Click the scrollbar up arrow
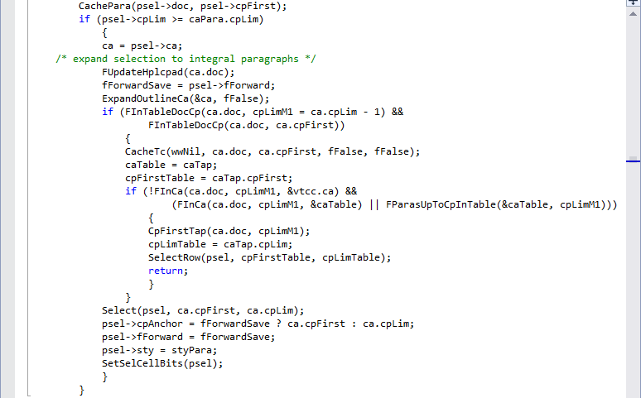 (x=634, y=14)
